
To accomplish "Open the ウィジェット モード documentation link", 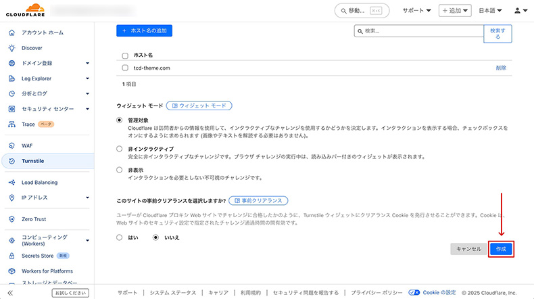I will point(199,106).
